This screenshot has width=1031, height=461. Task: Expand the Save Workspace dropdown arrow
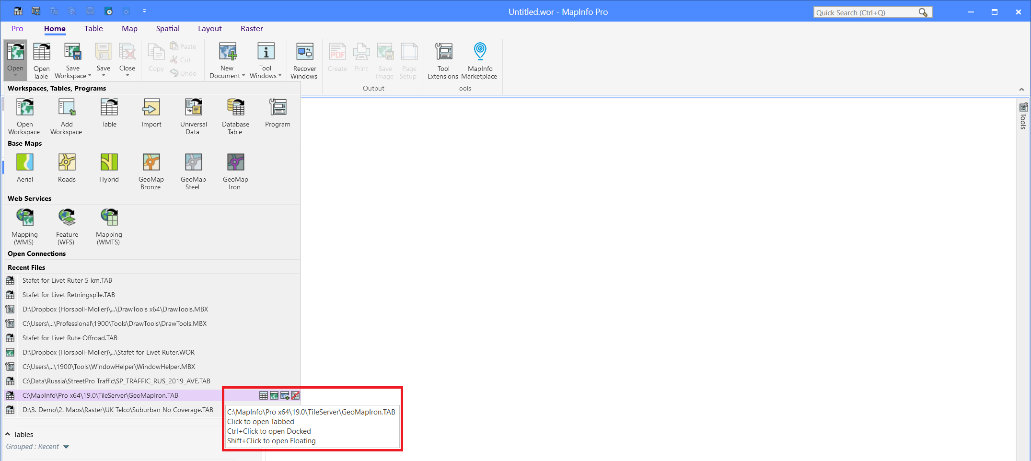90,76
